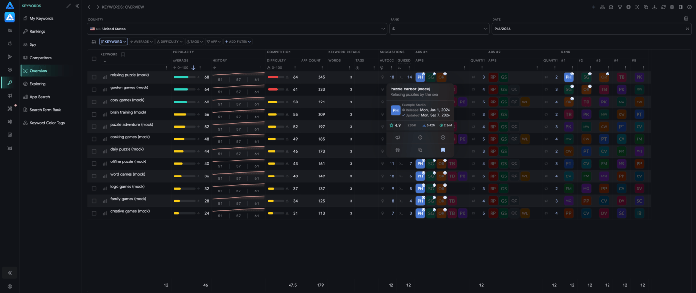Toggle the side panel layout icon
This screenshot has width=696, height=293.
pyautogui.click(x=681, y=7)
